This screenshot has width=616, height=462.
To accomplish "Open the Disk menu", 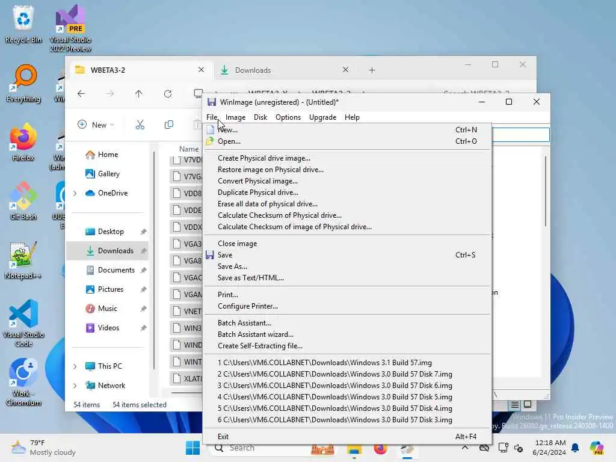I will tap(260, 117).
